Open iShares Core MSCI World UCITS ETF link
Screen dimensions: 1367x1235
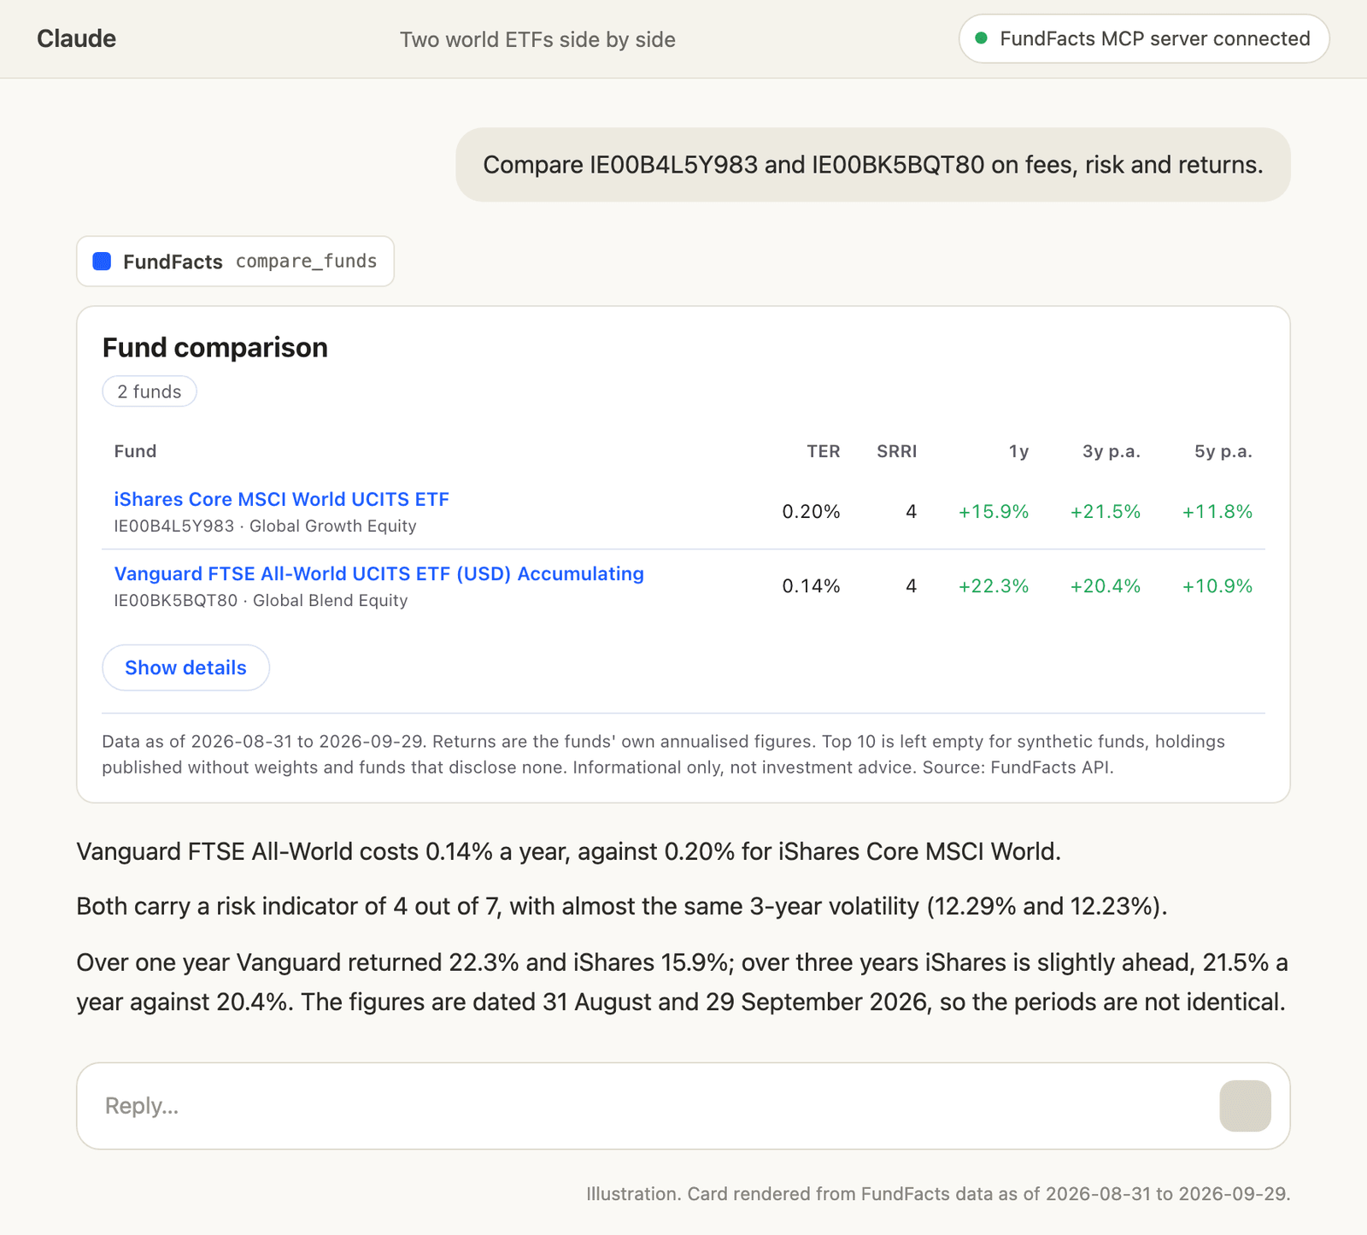[x=282, y=499]
